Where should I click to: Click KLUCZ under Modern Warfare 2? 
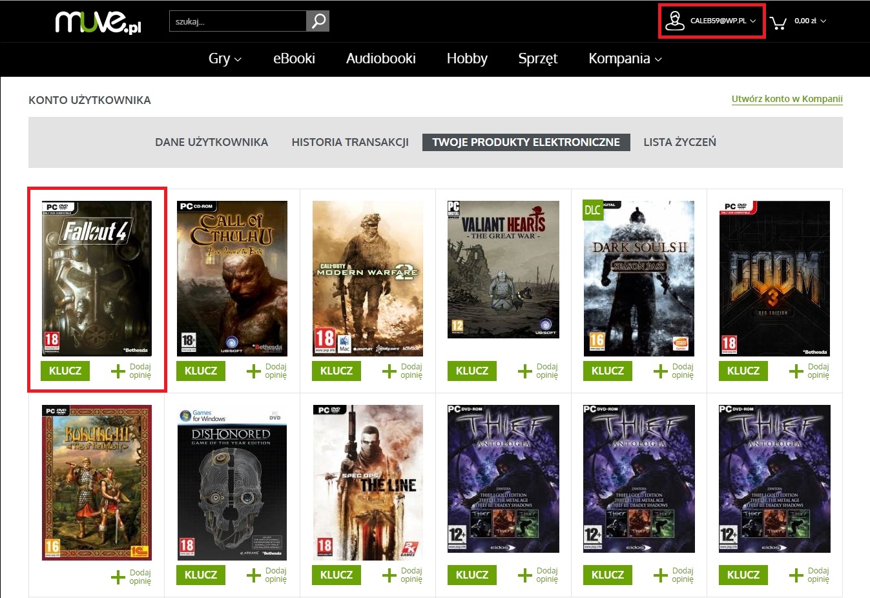(337, 371)
